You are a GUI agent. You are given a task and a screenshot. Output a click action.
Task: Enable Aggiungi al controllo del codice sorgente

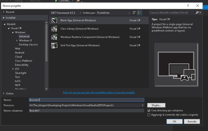[x=149, y=115]
